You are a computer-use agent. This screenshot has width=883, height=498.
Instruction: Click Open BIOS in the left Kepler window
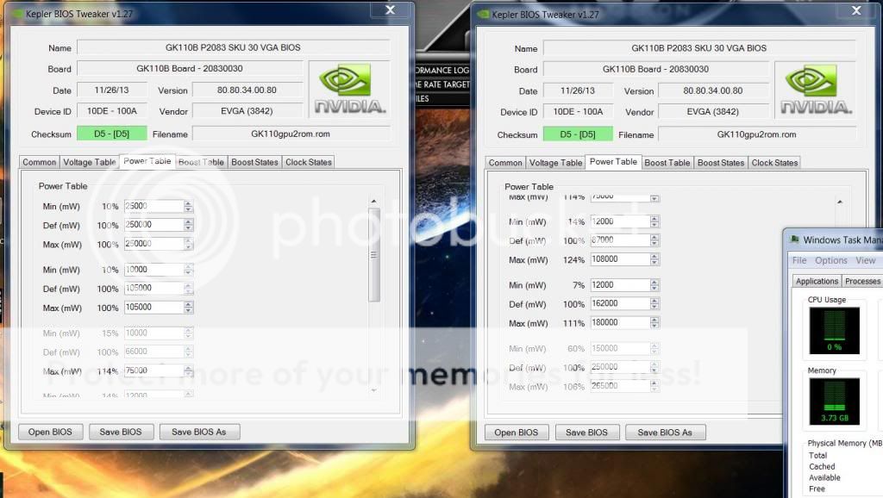pos(50,432)
